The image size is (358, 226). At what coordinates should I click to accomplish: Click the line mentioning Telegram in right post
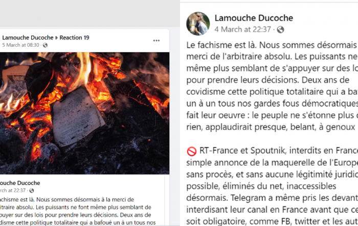coord(272,198)
